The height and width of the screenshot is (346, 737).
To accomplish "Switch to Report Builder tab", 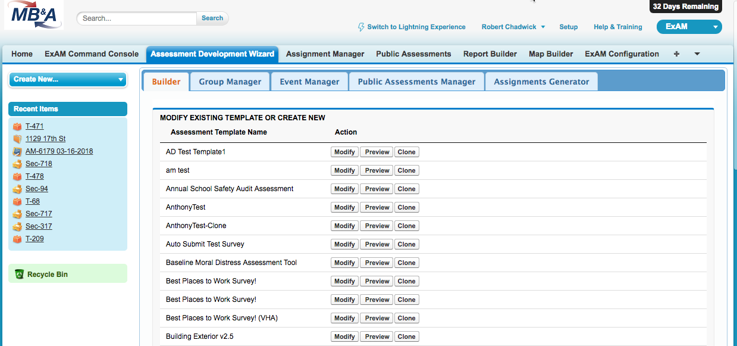I will pyautogui.click(x=490, y=54).
